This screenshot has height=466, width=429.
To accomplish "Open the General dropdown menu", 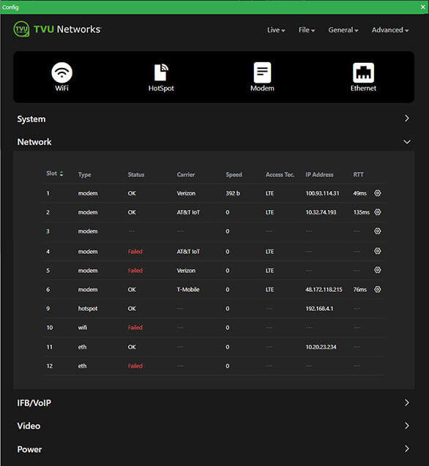I will point(343,30).
